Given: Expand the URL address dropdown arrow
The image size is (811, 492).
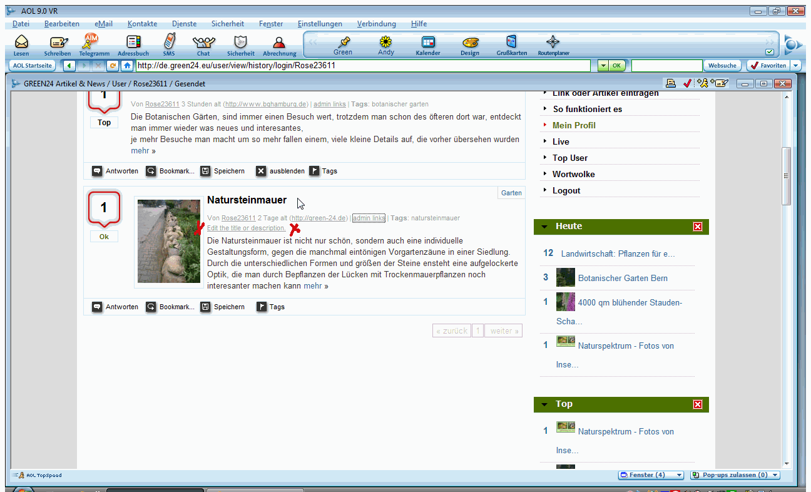Looking at the screenshot, I should click(x=603, y=65).
